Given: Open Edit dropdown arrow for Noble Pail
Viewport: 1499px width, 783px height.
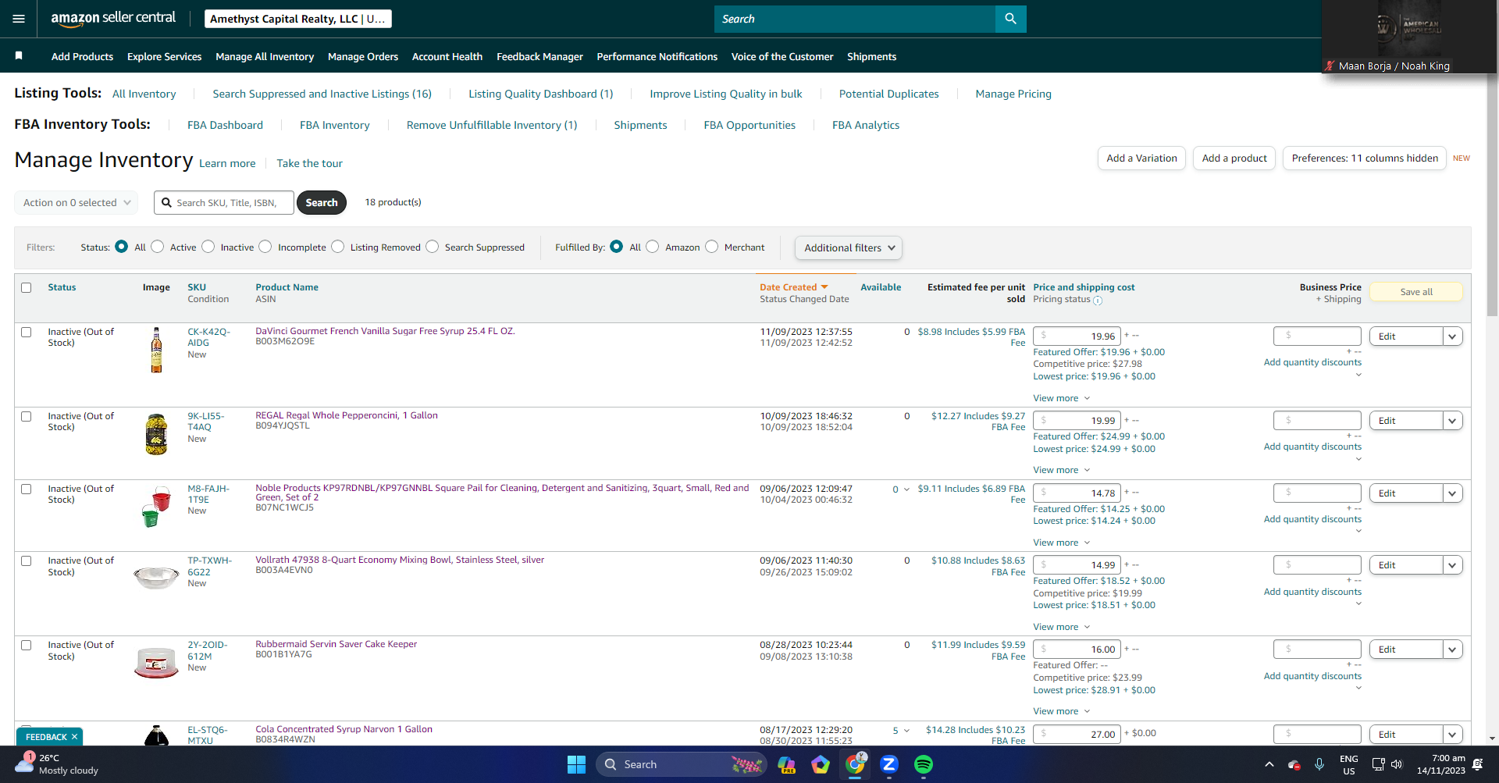Looking at the screenshot, I should [1452, 493].
